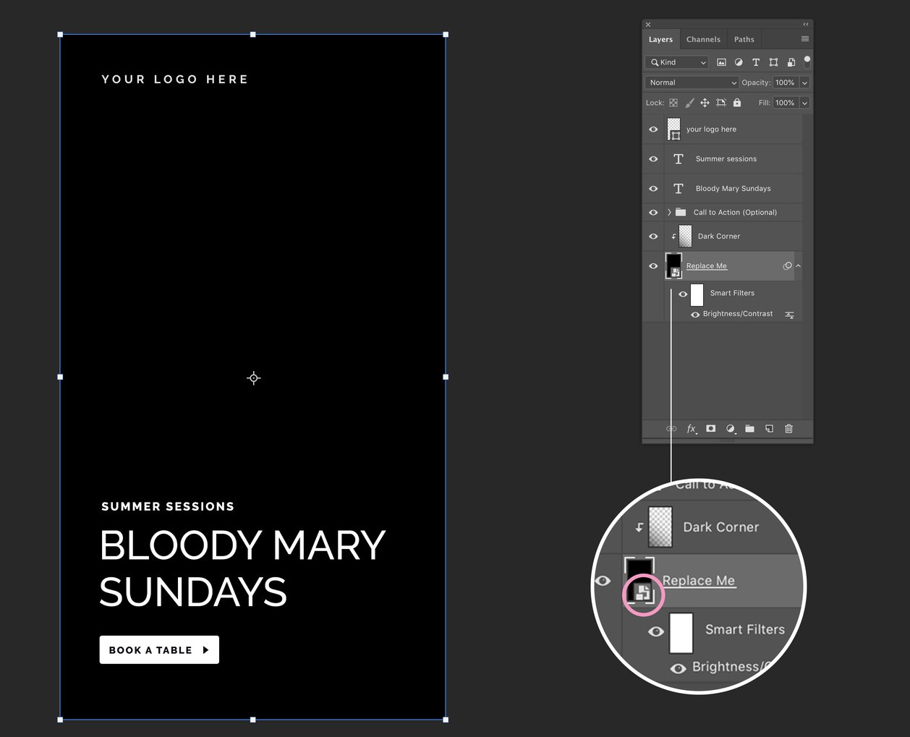Turn off the layer filtering switch

coord(807,62)
